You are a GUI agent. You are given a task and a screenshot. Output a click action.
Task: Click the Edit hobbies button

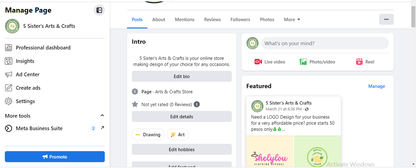coord(182,149)
